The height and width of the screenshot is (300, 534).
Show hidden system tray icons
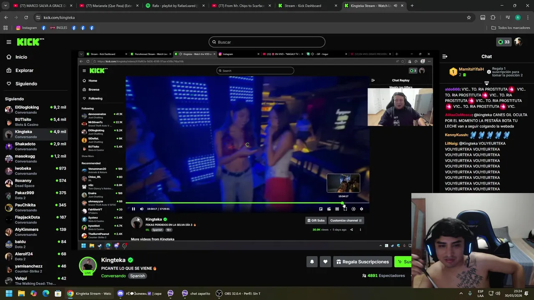(x=461, y=293)
